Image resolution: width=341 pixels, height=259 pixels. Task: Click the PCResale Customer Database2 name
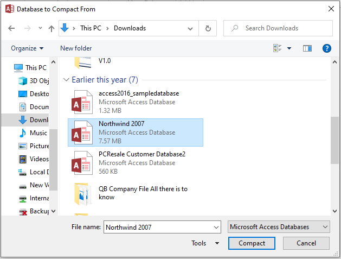(142, 154)
